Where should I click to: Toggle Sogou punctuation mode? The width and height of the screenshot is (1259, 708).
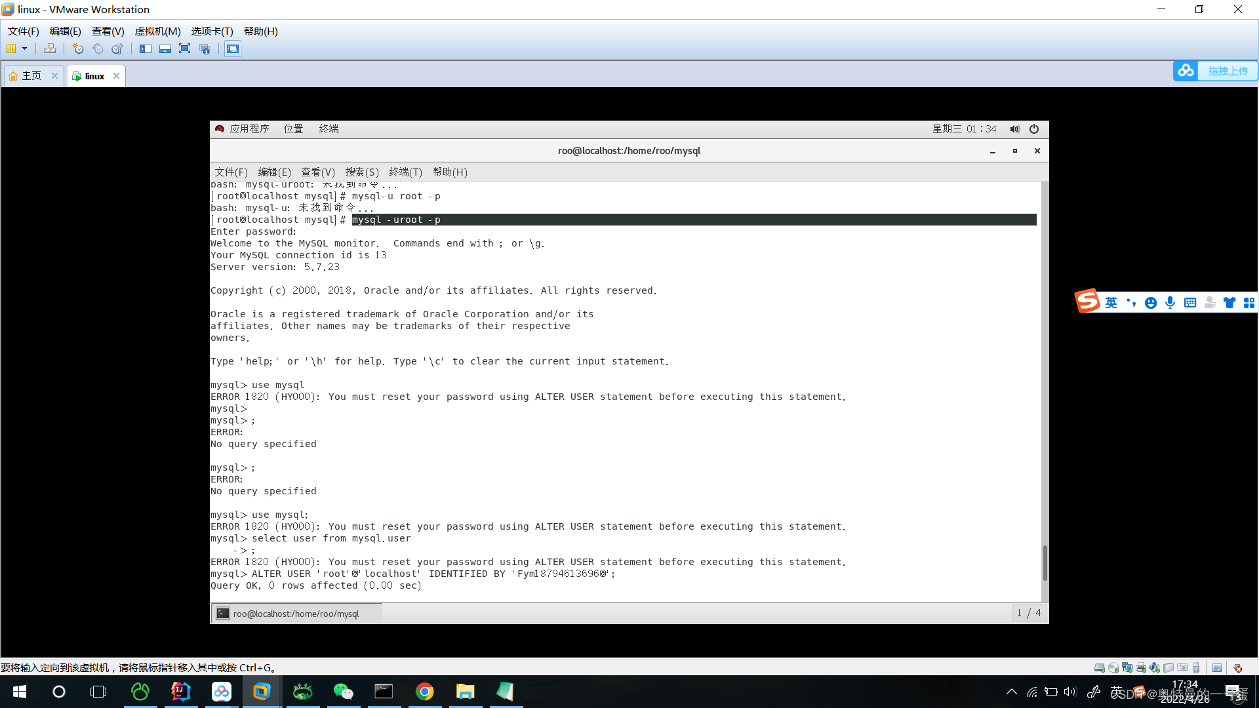1131,302
